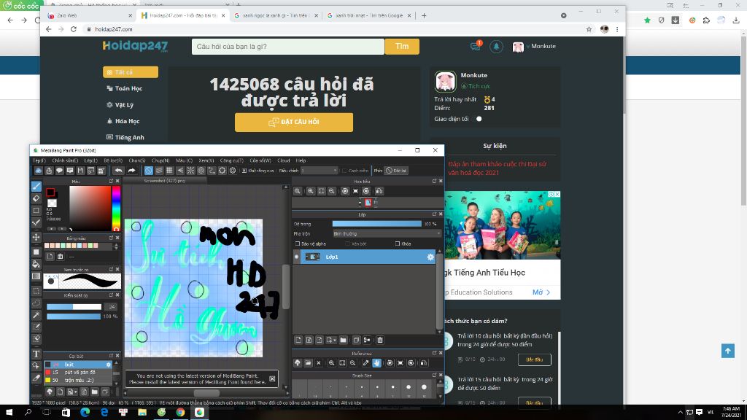Expand hidden icons chevron in system tray
Image resolution: width=747 pixels, height=420 pixels.
(x=680, y=412)
